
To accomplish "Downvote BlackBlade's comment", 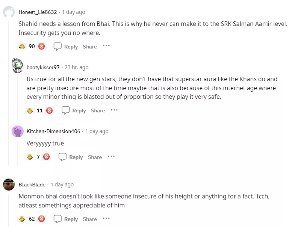I will tap(42, 219).
